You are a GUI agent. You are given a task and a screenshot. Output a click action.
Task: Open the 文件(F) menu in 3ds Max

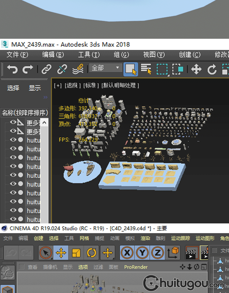click(17, 55)
